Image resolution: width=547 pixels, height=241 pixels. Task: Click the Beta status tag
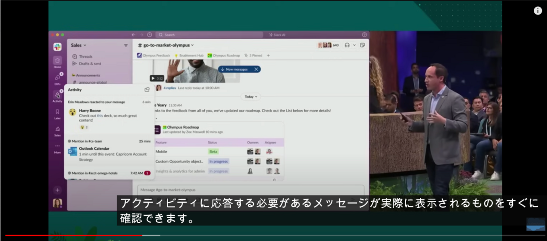pos(213,151)
